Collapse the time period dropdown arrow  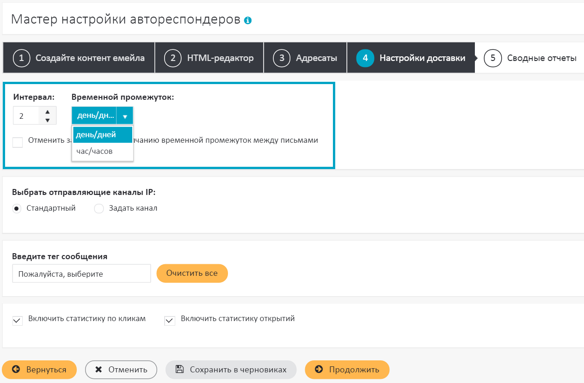click(x=125, y=116)
